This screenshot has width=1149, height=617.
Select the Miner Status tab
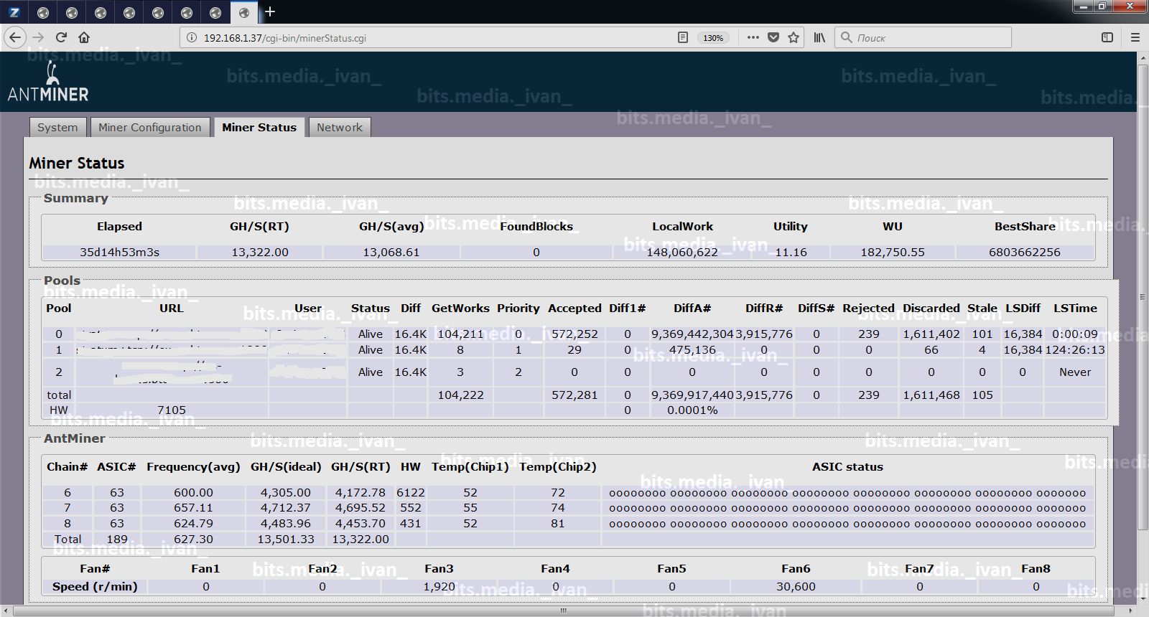(x=259, y=127)
